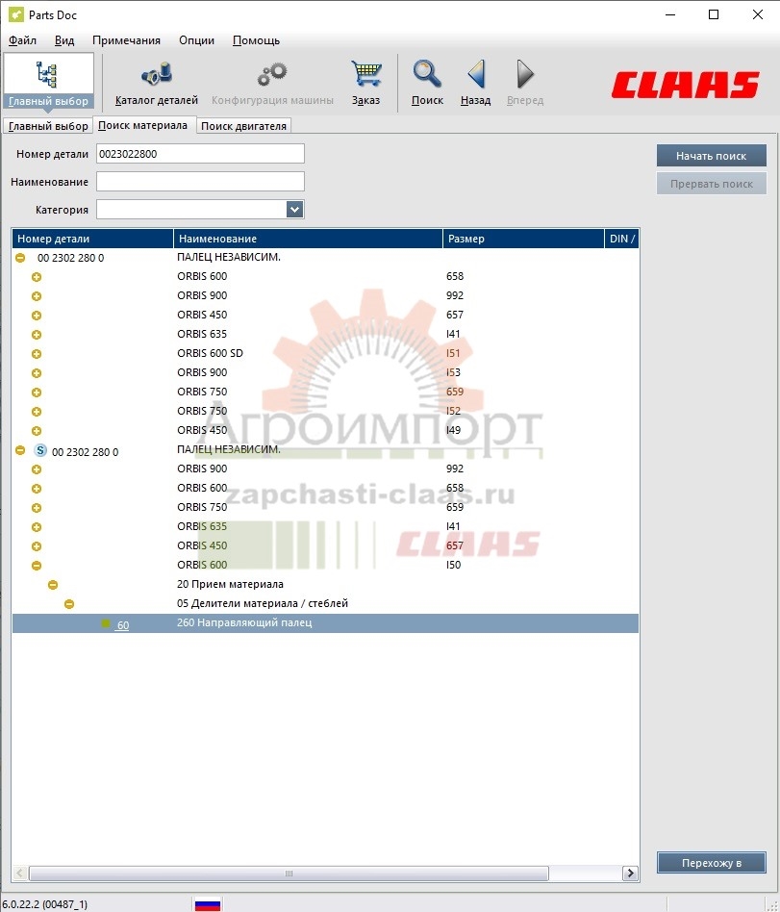This screenshot has width=780, height=912.
Task: Select the row text 260 Направляющий палец
Action: (x=244, y=622)
